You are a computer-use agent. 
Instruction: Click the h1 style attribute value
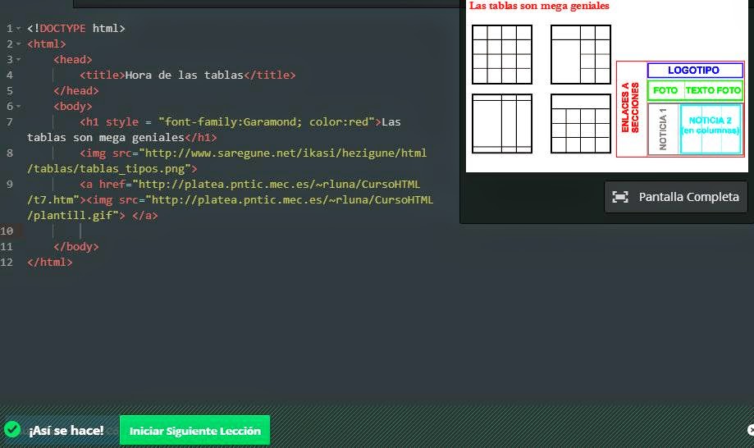tap(267, 122)
